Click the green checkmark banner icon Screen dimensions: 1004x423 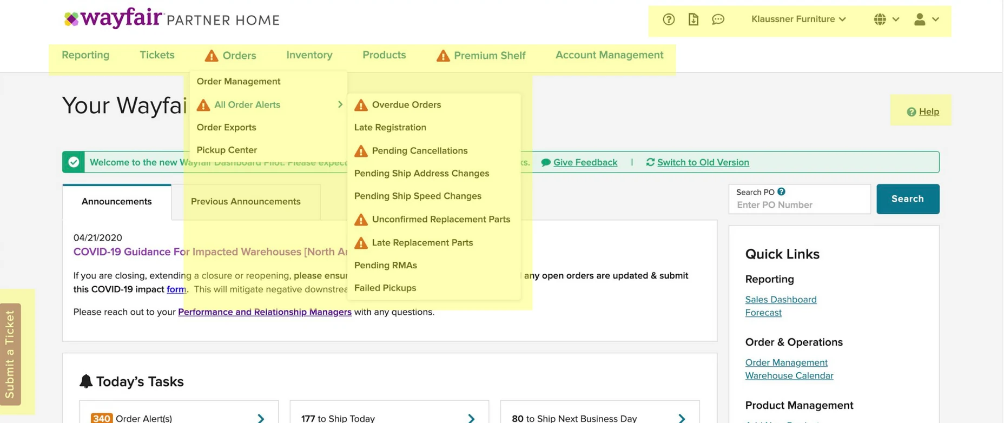point(74,162)
